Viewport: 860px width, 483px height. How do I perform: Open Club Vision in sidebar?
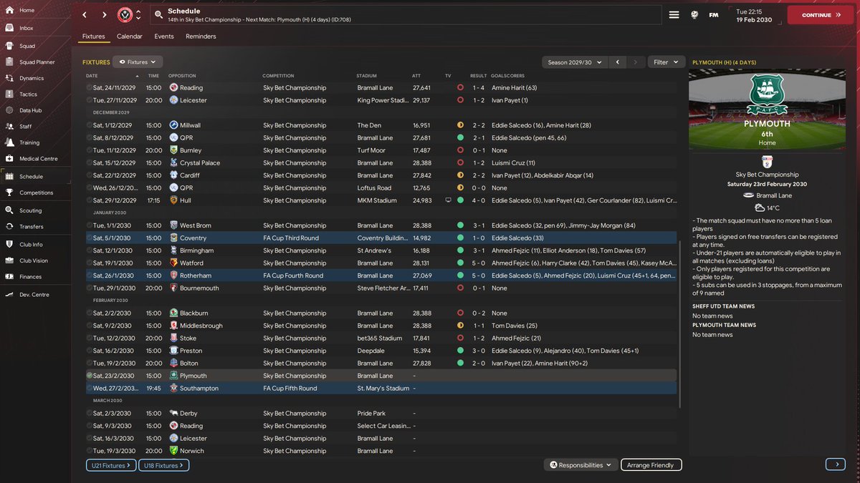[x=32, y=260]
